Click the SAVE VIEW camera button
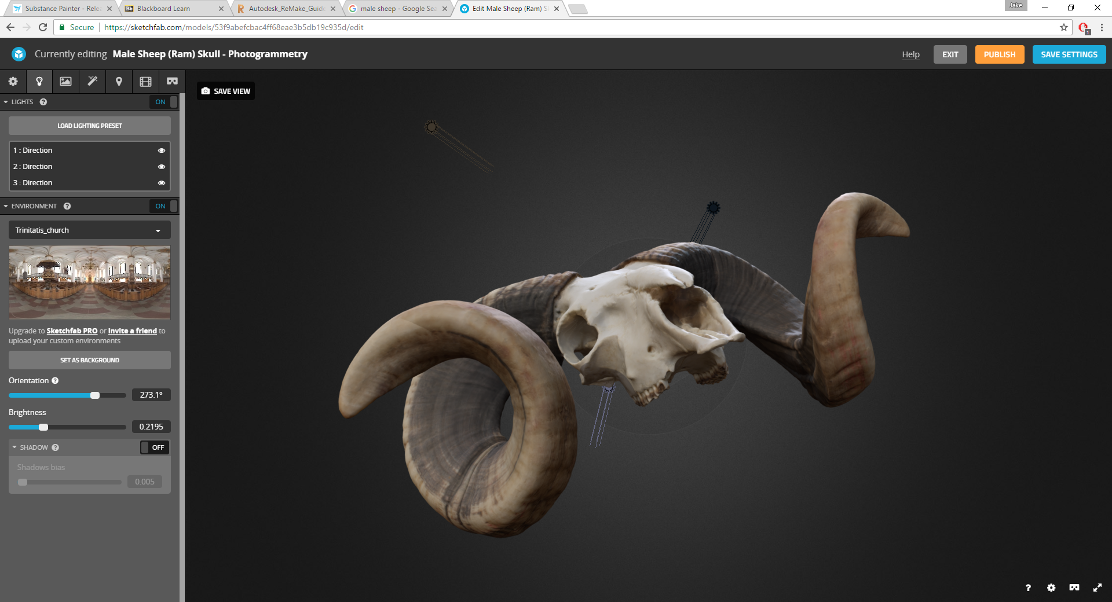The width and height of the screenshot is (1112, 602). pos(225,91)
